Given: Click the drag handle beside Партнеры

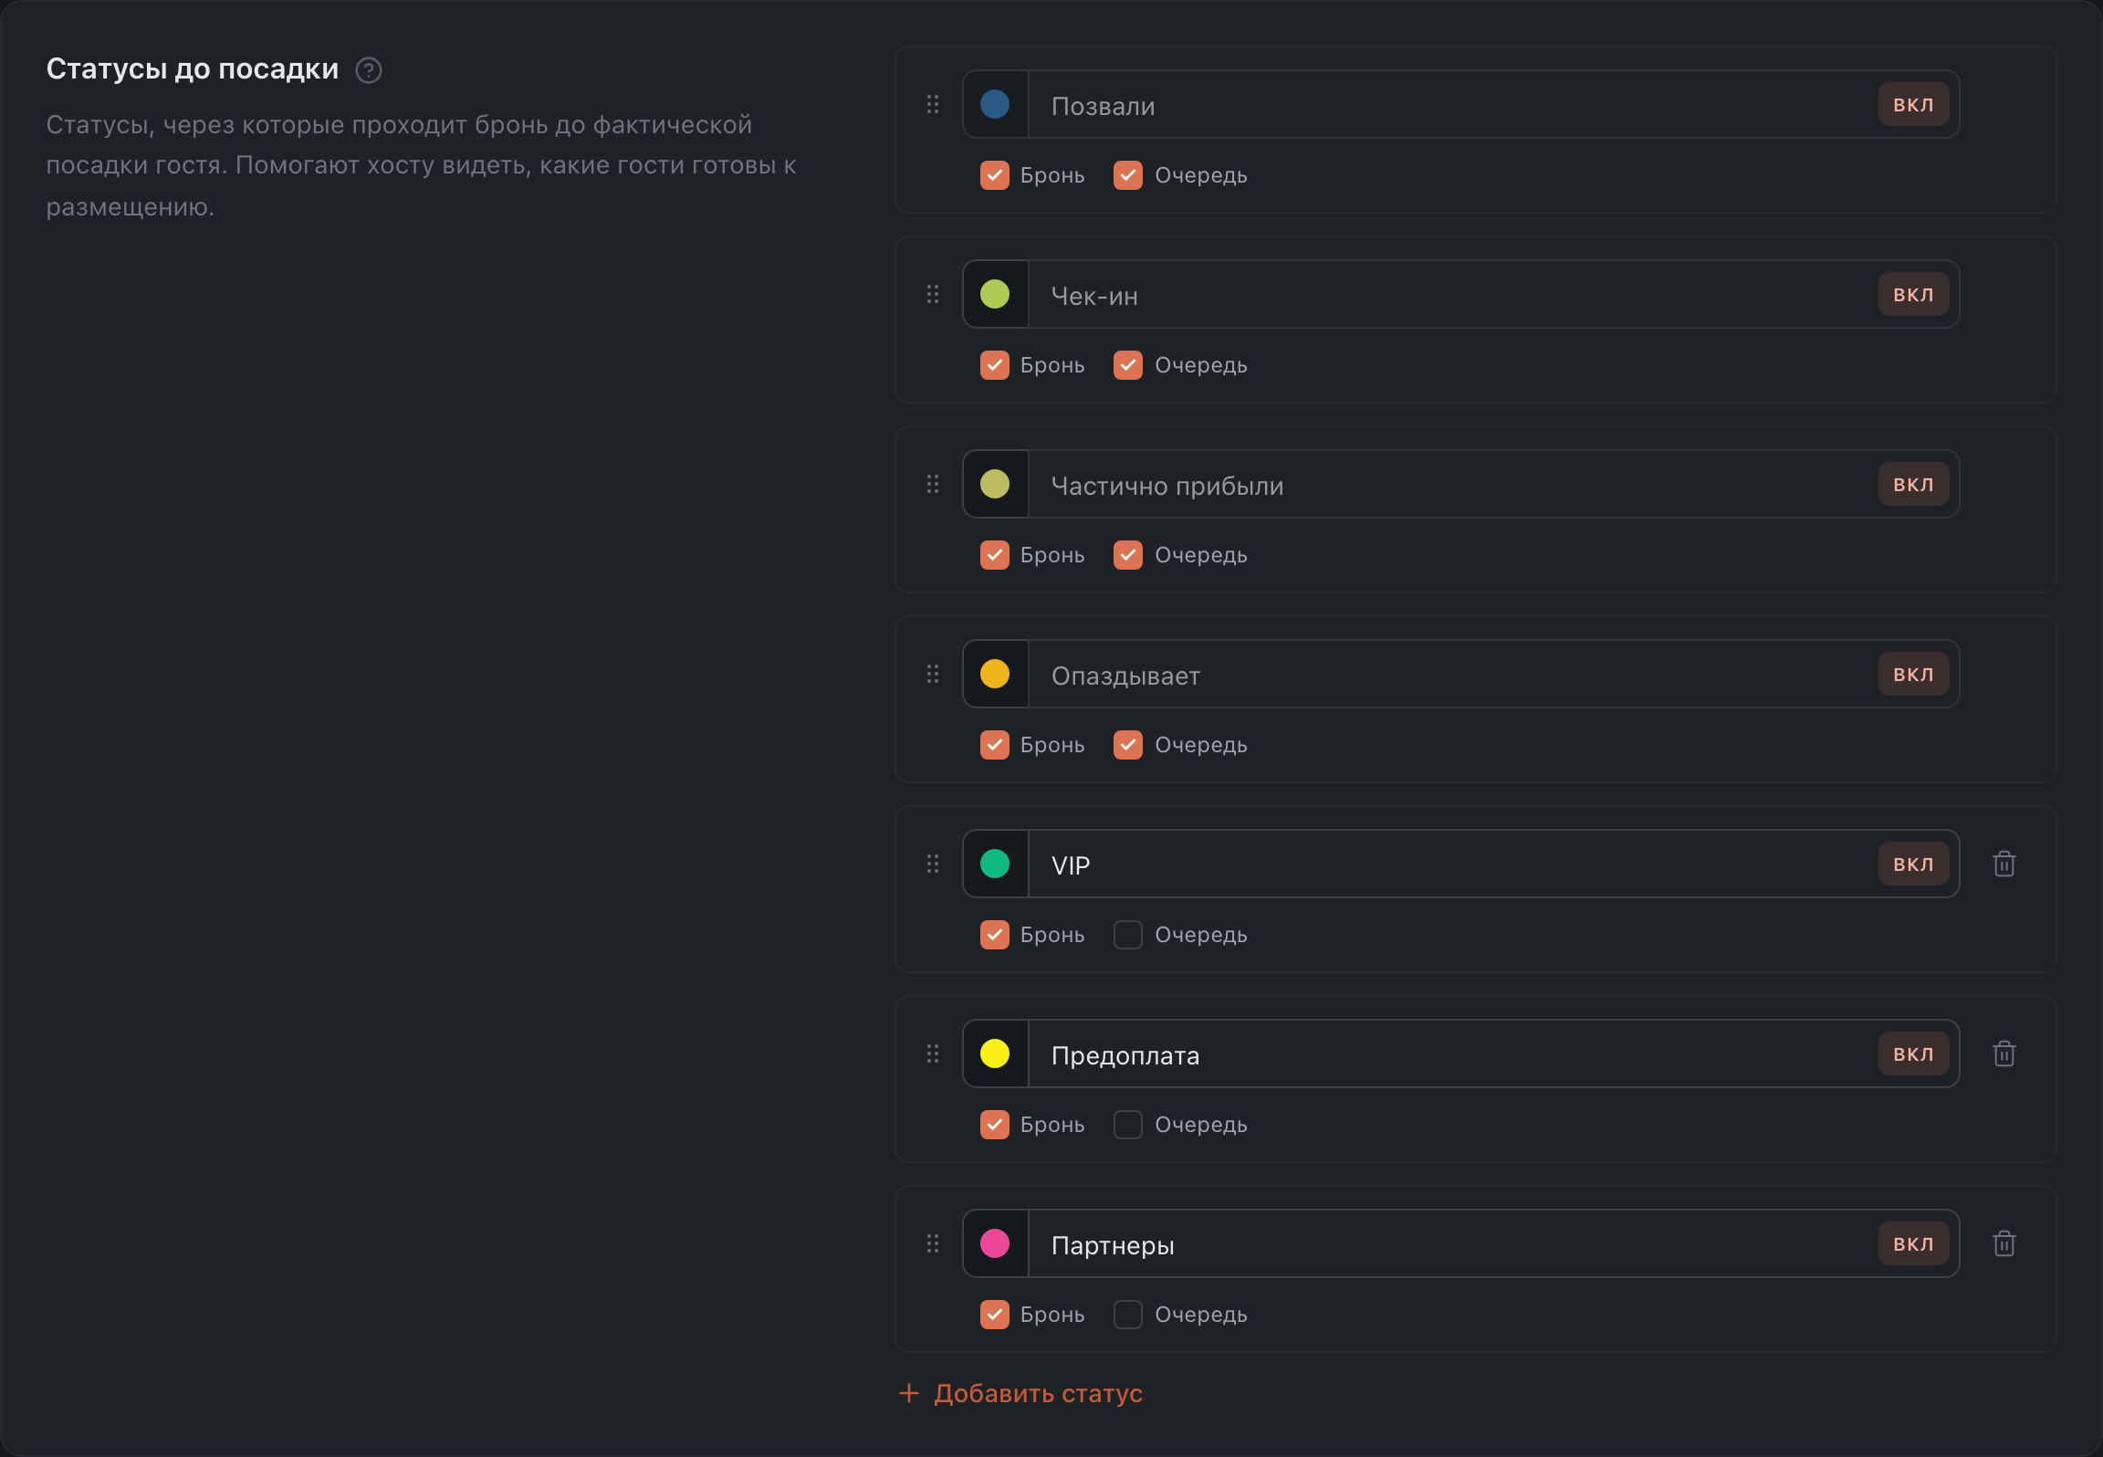Looking at the screenshot, I should [933, 1243].
